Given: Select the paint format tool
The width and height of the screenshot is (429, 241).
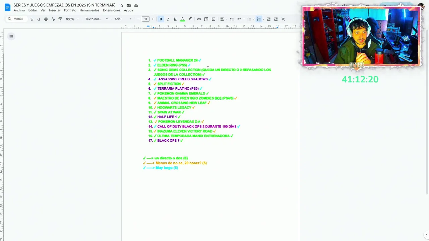Looking at the screenshot, I should click(x=60, y=19).
